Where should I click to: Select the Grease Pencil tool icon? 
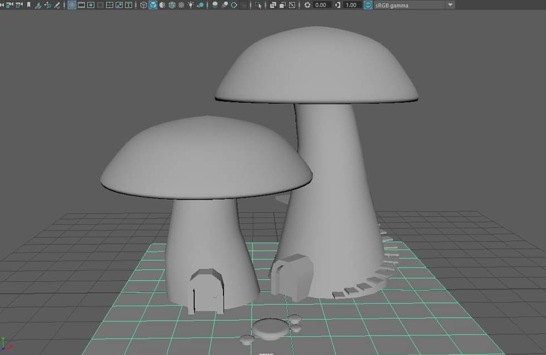[57, 5]
